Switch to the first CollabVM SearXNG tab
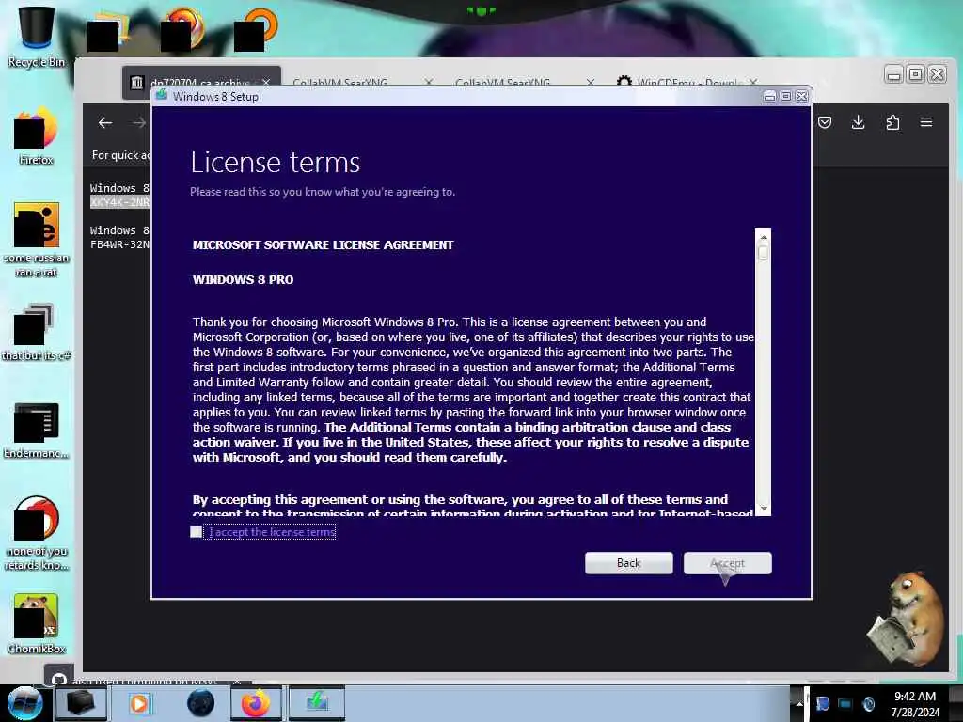The image size is (963, 722). pos(362,82)
